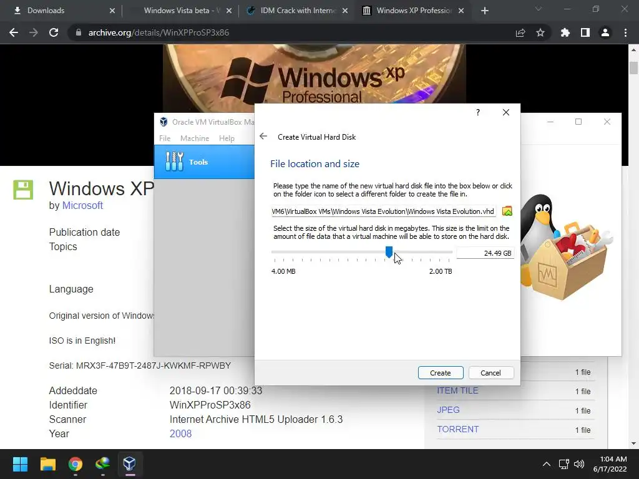The image size is (639, 479).
Task: Show hidden system tray icons
Action: point(547,464)
